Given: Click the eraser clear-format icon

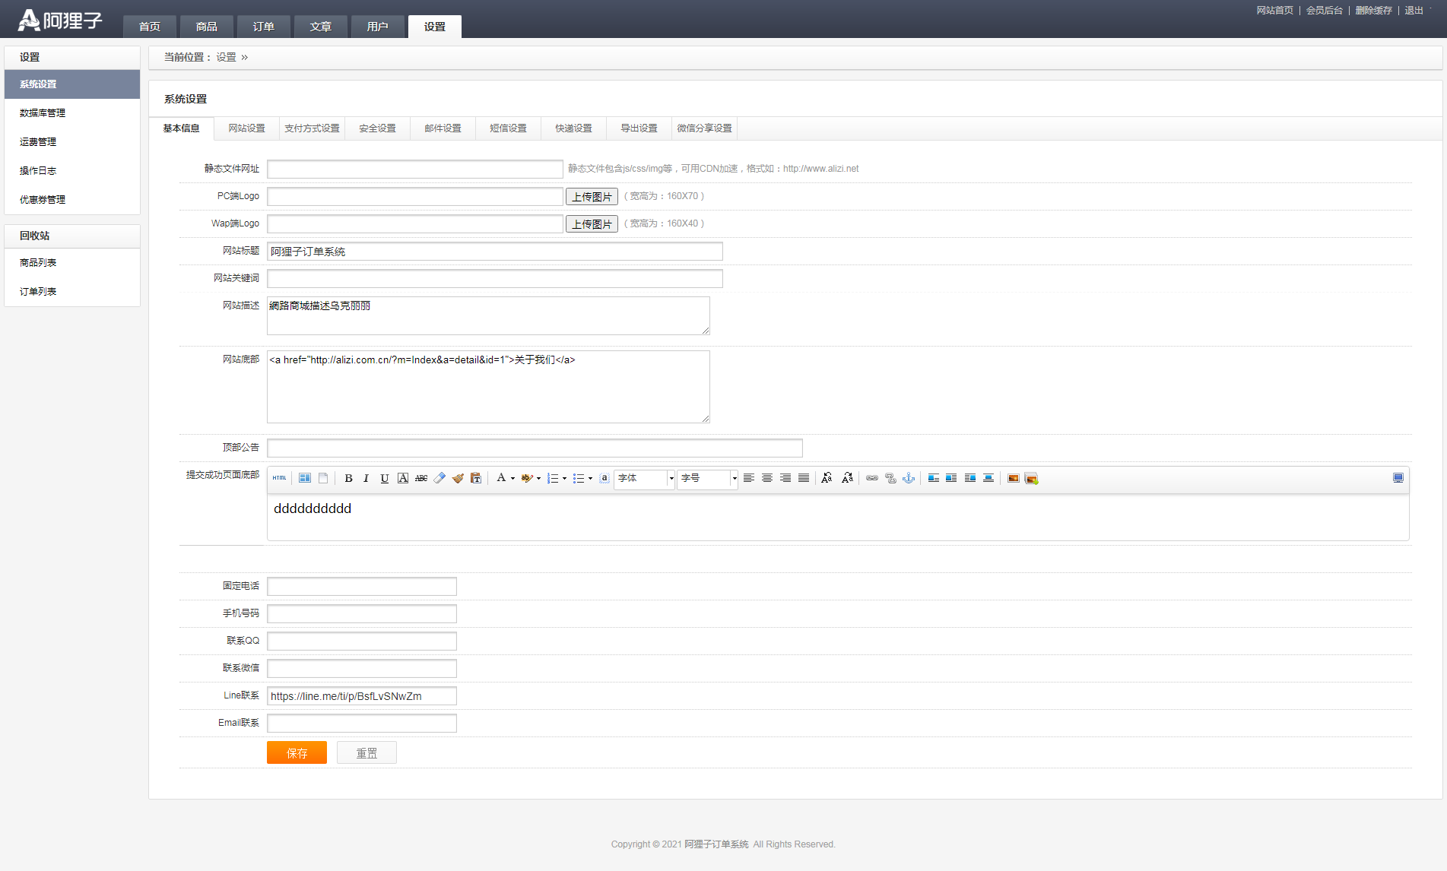Looking at the screenshot, I should (439, 478).
